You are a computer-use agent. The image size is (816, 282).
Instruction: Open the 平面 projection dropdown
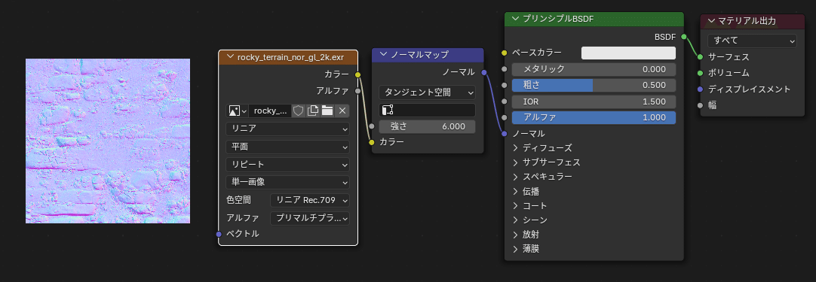click(x=288, y=147)
